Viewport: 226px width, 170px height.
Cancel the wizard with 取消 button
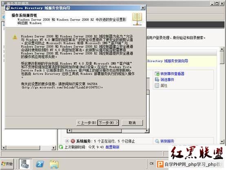click(x=132, y=123)
